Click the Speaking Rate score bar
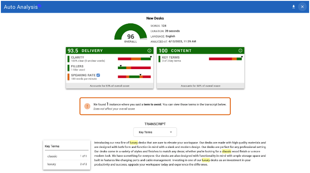Screen dimensions: 310x173 134,77
